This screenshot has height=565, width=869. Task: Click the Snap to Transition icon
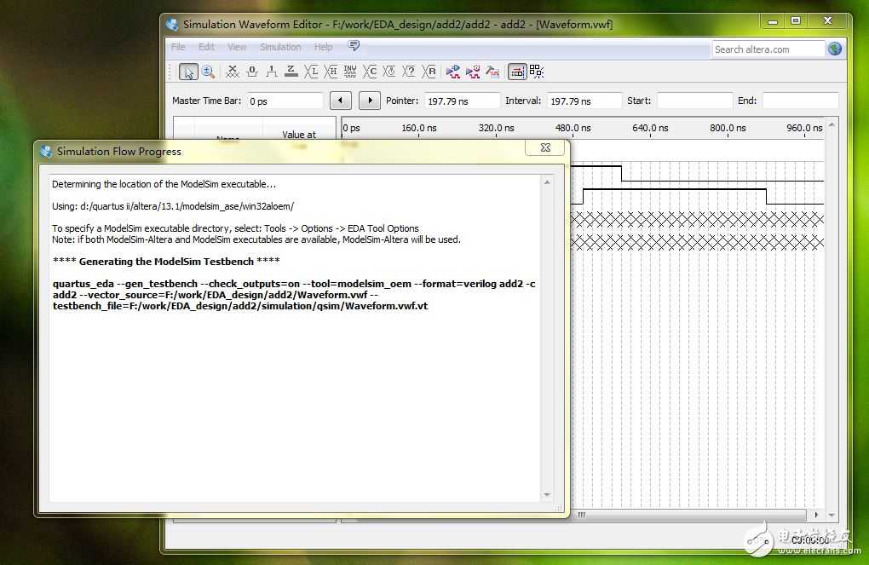[x=537, y=72]
